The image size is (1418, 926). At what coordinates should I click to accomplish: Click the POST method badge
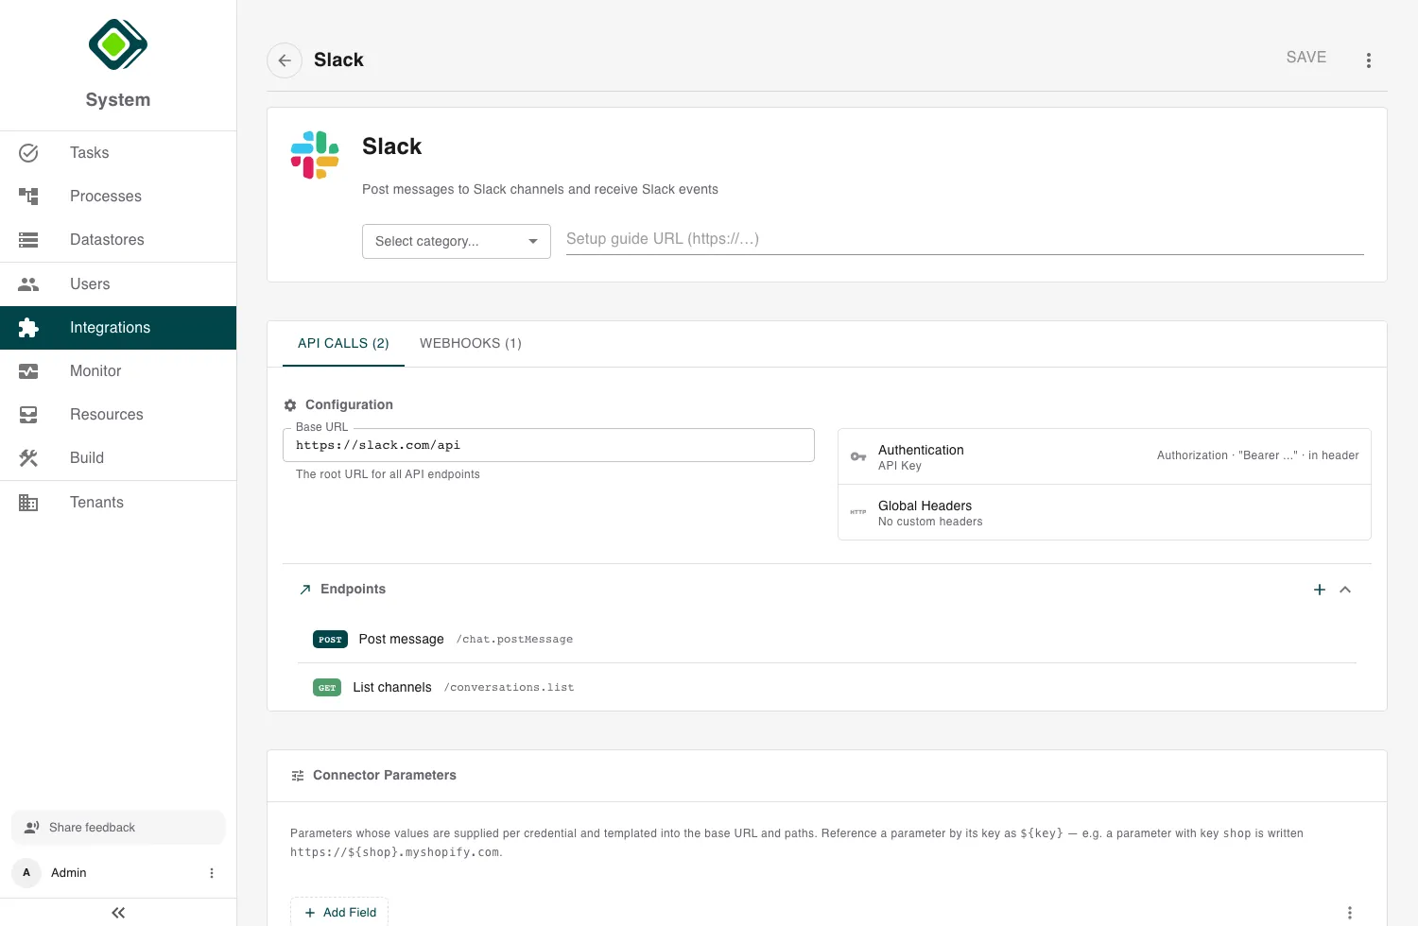pyautogui.click(x=330, y=640)
